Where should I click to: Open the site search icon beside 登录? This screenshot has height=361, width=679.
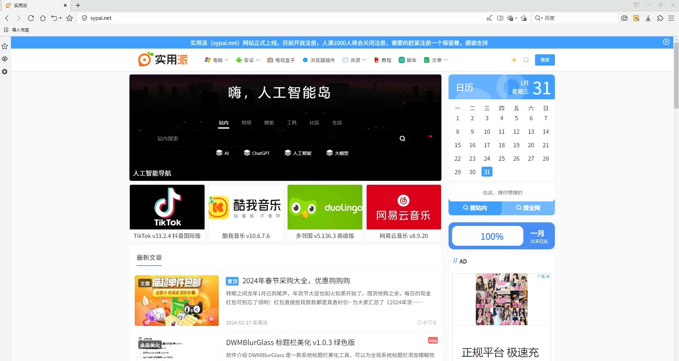click(x=526, y=60)
